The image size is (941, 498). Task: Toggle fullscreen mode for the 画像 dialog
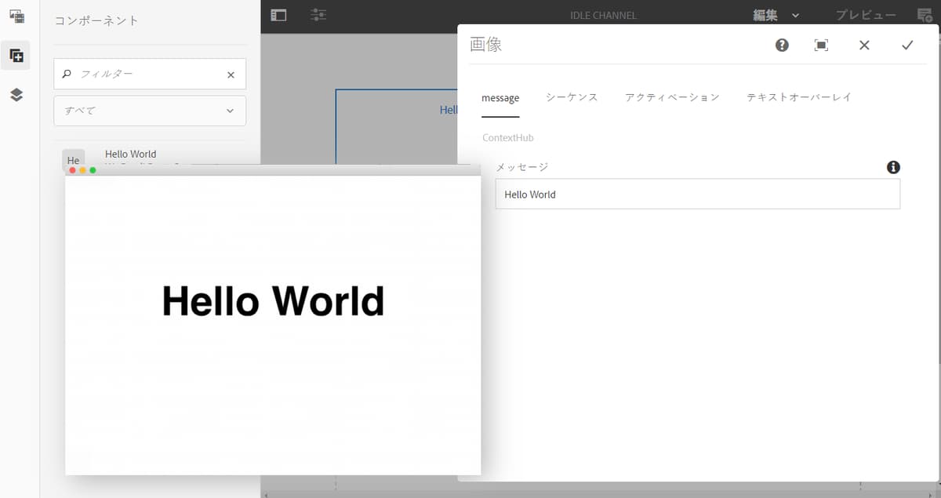click(x=821, y=45)
